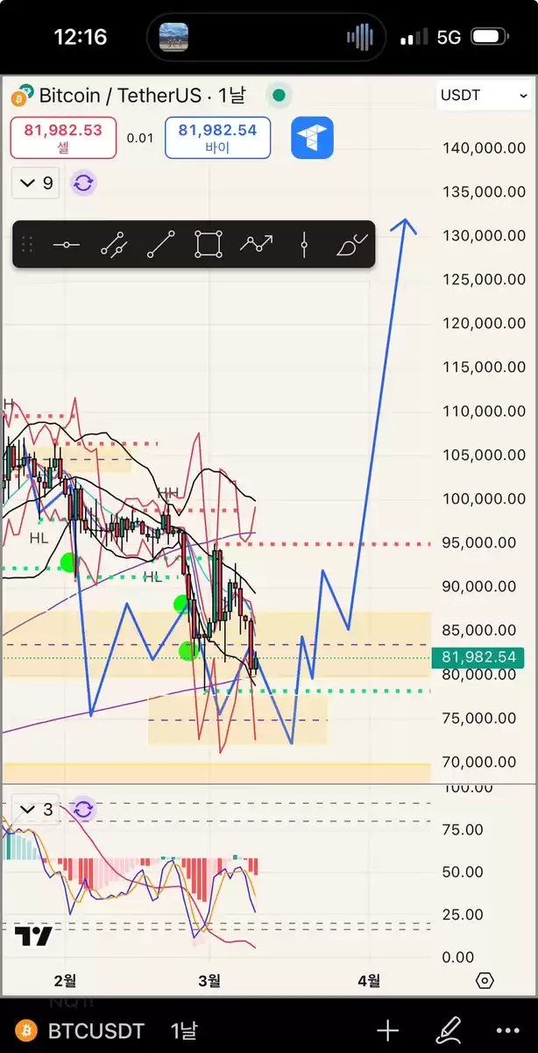Tap the buy button 81,982.54 바이
538x1053 pixels.
pyautogui.click(x=217, y=138)
